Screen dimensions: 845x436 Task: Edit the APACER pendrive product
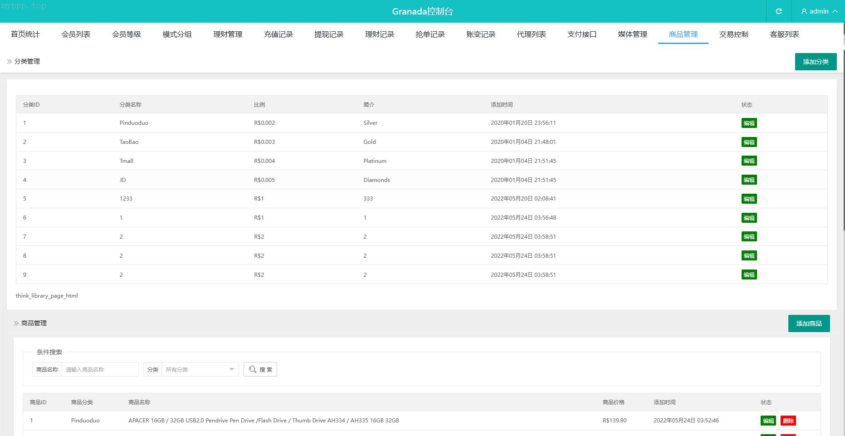click(x=768, y=421)
